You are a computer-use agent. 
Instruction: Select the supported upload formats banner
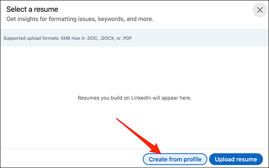pyautogui.click(x=134, y=39)
